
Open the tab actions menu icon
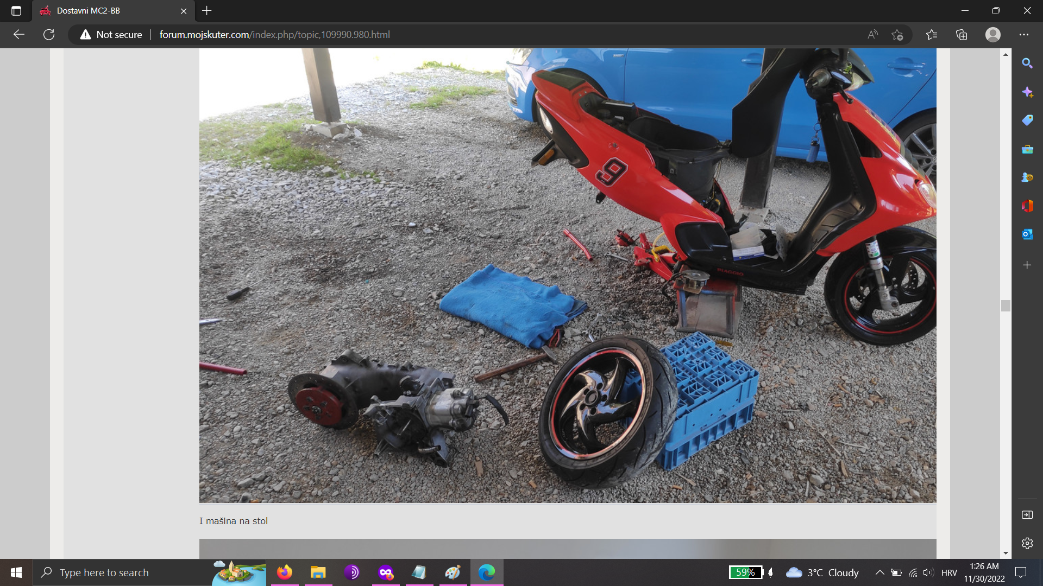click(16, 10)
